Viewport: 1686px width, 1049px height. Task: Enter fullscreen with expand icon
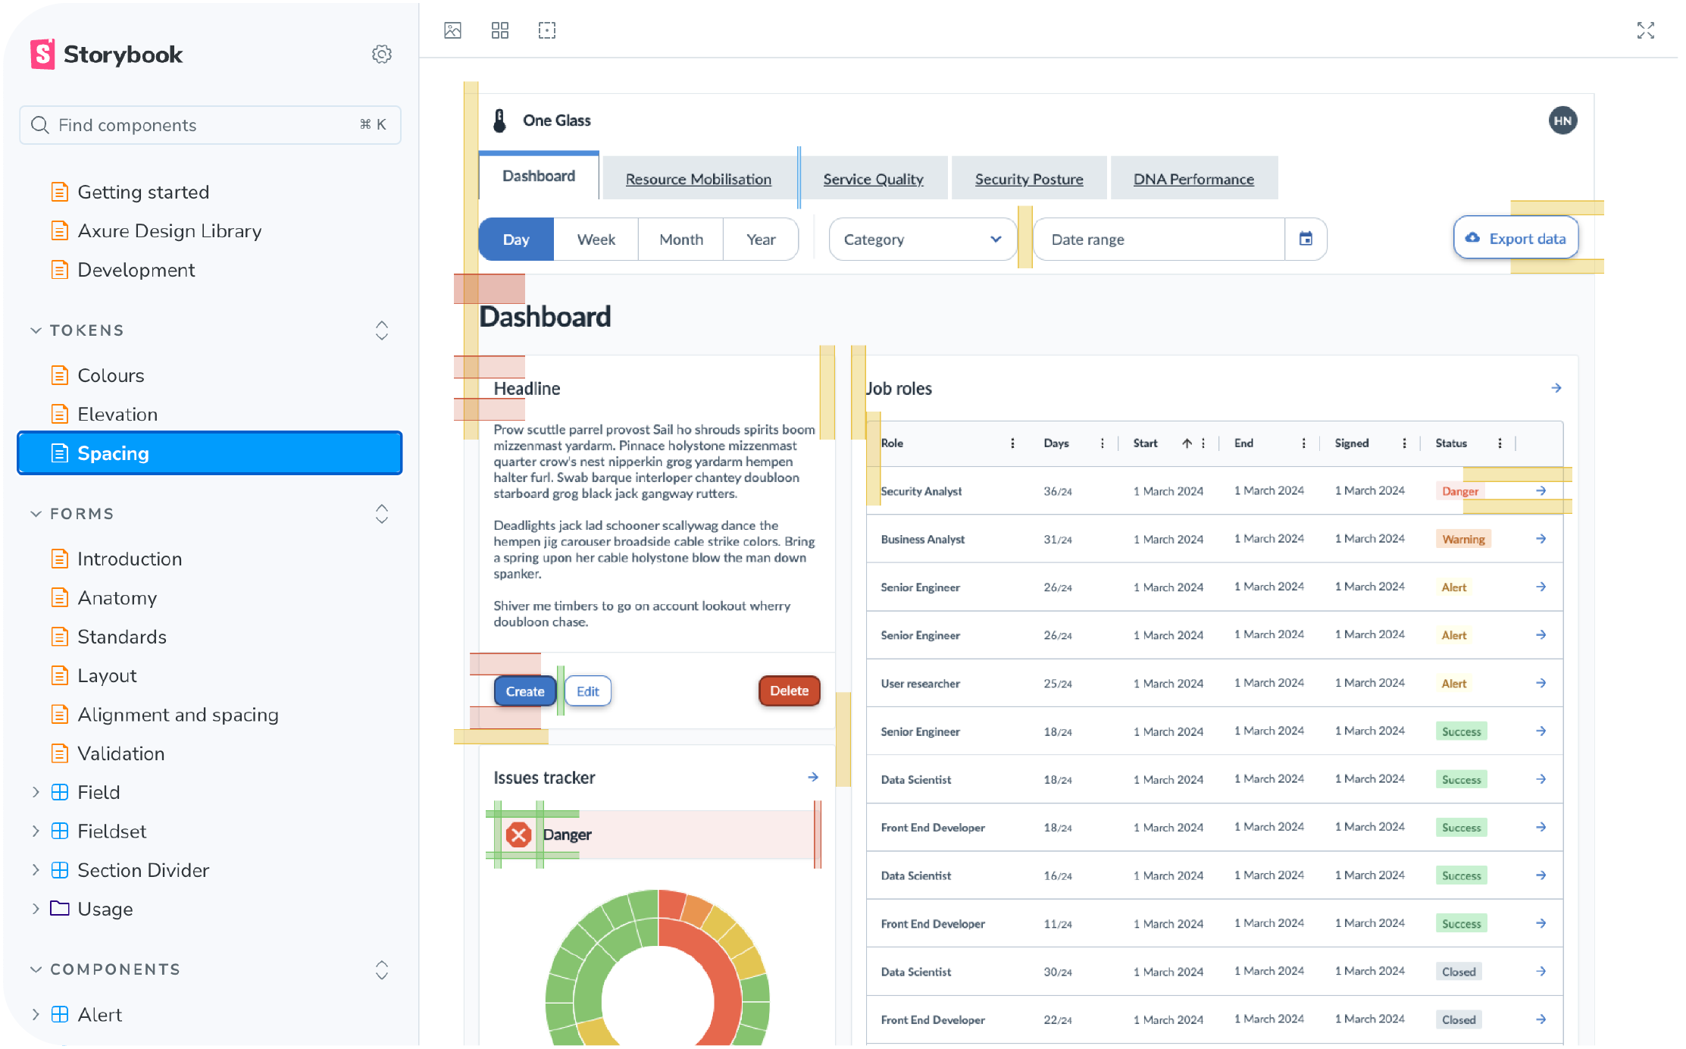1645,30
